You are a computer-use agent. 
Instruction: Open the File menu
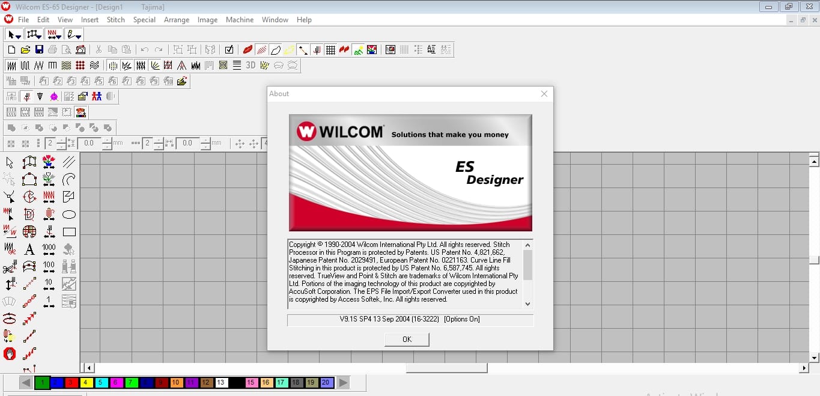click(23, 20)
